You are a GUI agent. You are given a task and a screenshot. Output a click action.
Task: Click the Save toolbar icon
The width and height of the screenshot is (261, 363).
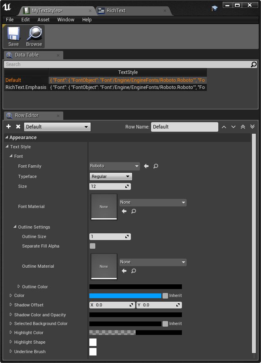coord(13,36)
